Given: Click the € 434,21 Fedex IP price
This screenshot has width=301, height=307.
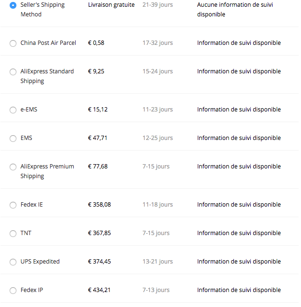Looking at the screenshot, I should pyautogui.click(x=99, y=290).
